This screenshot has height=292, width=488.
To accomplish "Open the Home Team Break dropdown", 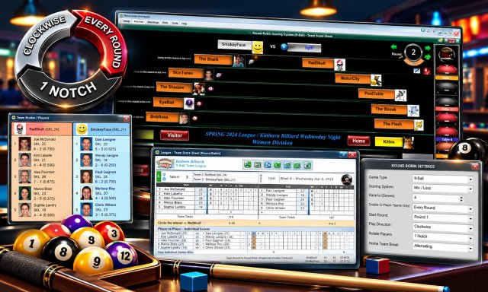I will (442, 246).
